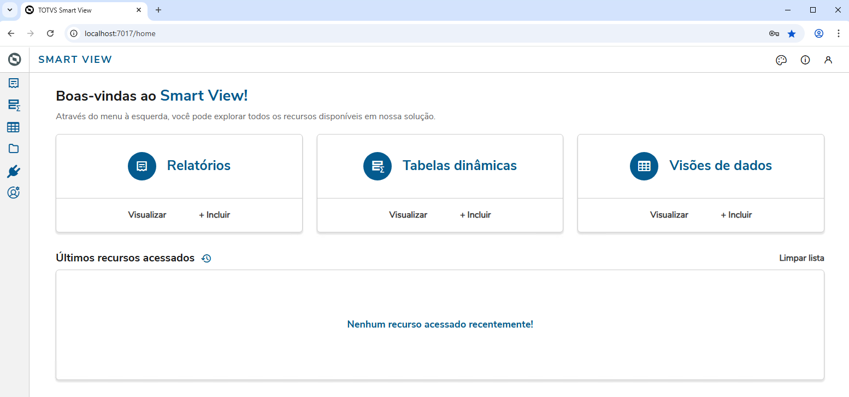Click the round Tabelas dinâmicas card icon

[378, 166]
